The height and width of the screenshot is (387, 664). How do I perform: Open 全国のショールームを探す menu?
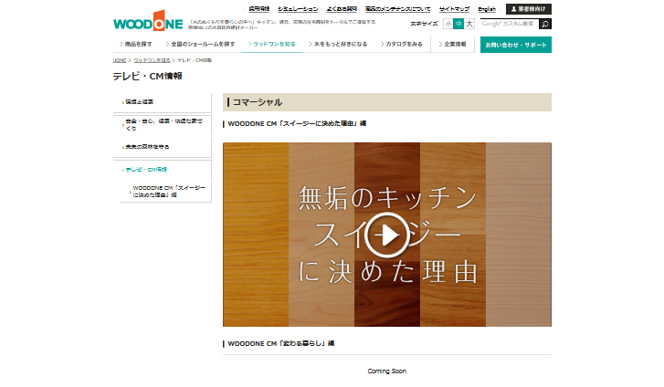pos(200,44)
